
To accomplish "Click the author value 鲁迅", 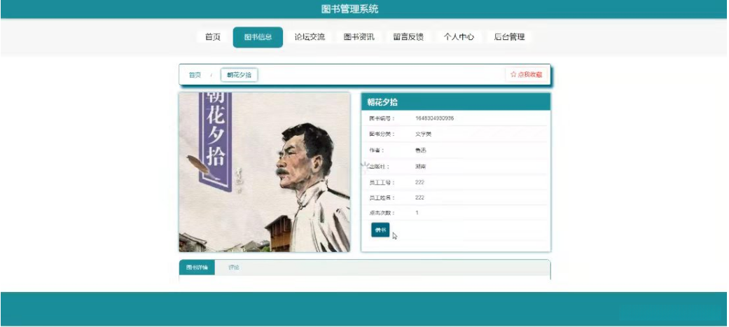I will (420, 151).
